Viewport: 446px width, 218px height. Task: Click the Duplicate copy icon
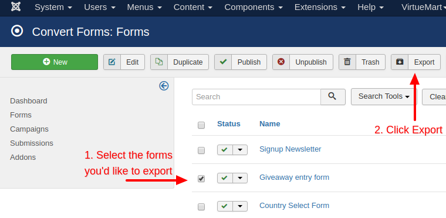point(159,62)
